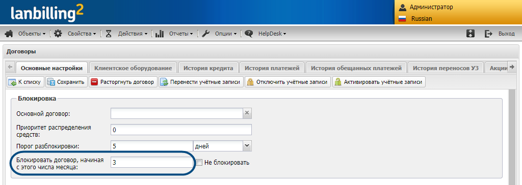This screenshot has height=185, width=522.
Task: Click the bar chart Отчеты icon
Action: pyautogui.click(x=160, y=34)
